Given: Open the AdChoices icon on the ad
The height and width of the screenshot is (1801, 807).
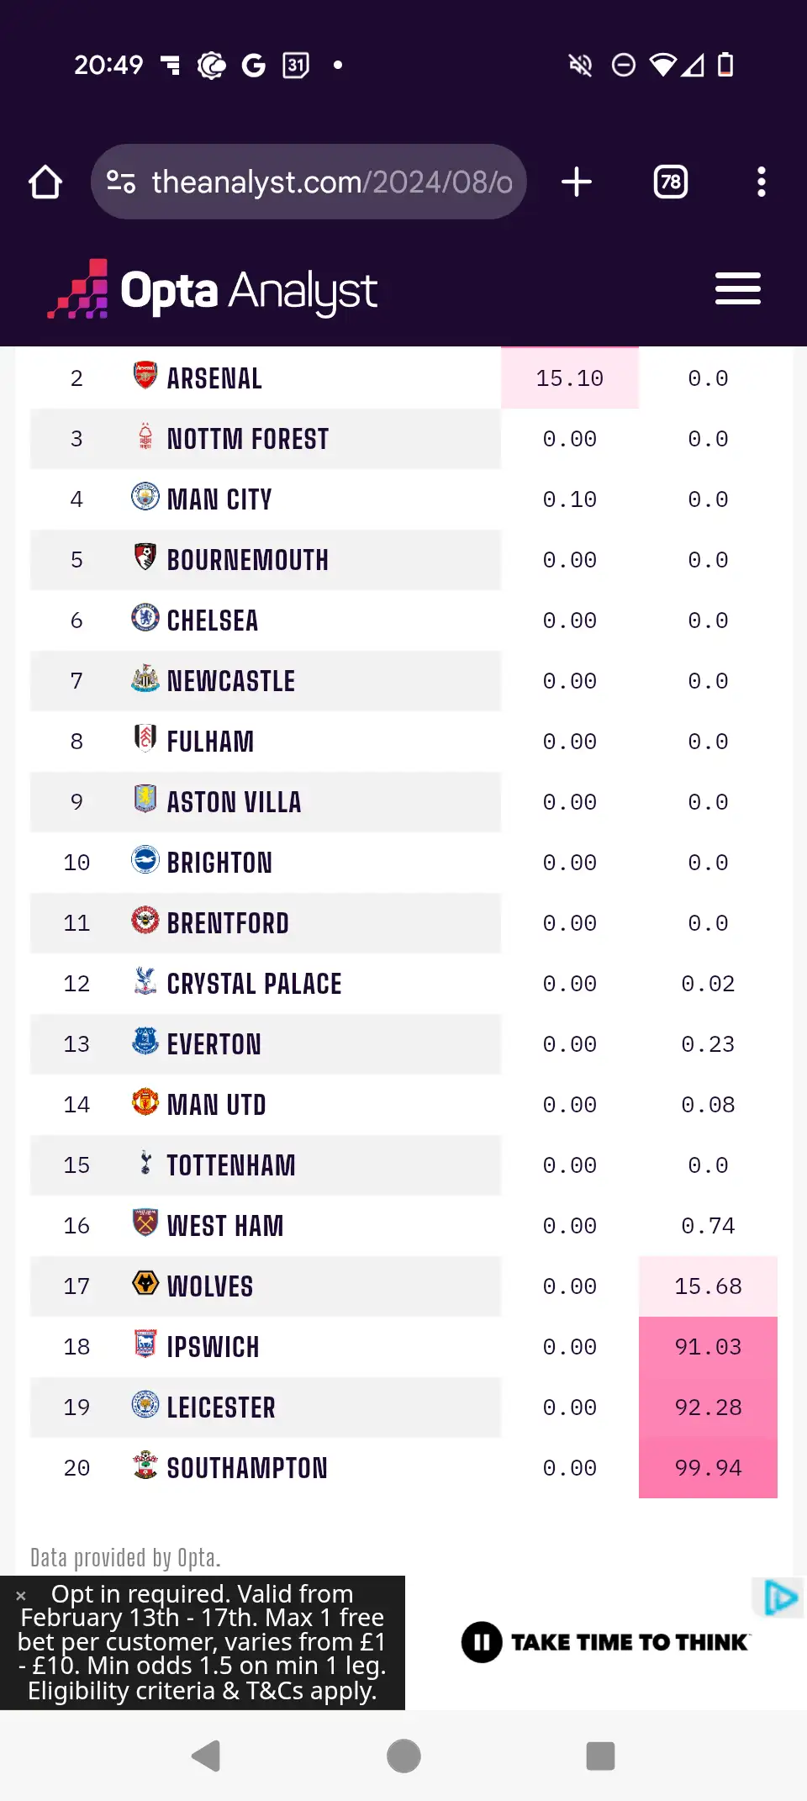Looking at the screenshot, I should click(779, 1598).
